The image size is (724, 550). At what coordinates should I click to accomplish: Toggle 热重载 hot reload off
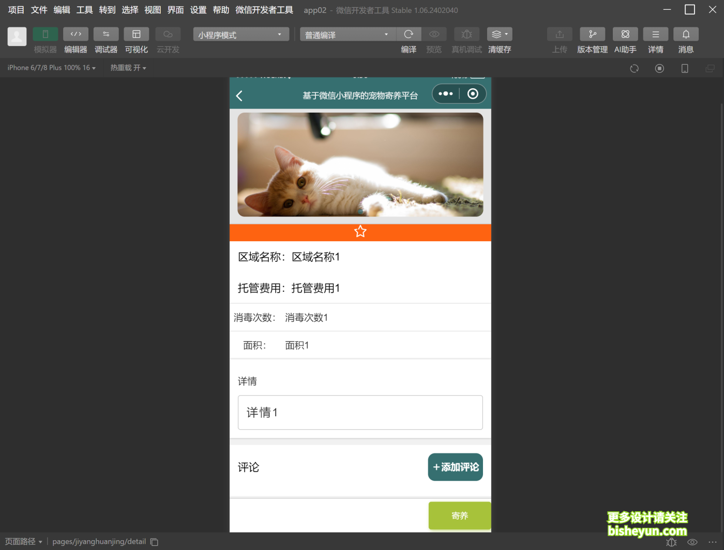128,67
